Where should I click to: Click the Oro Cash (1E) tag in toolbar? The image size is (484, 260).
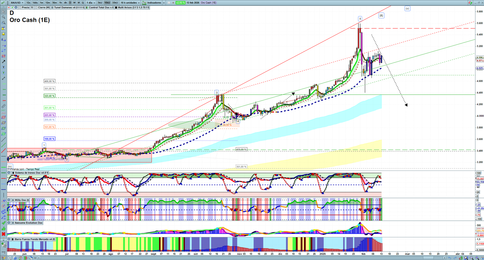pos(208,3)
